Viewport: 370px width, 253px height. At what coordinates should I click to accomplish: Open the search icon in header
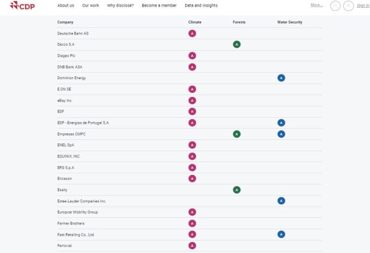(x=335, y=5)
